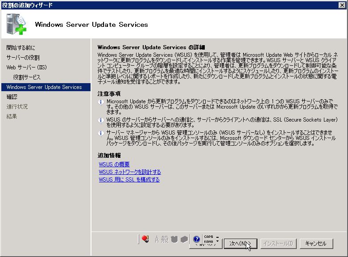Open the WSUS の概要 link
This screenshot has width=348, height=257.
pos(114,164)
